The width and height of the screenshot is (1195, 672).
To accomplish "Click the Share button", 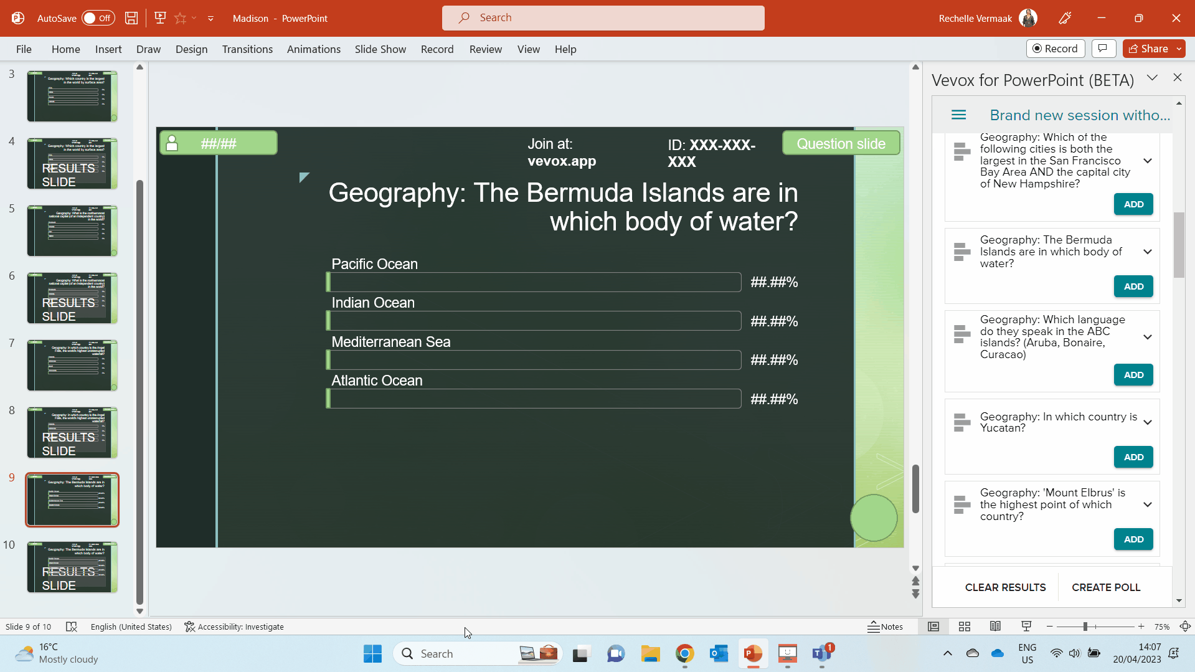I will point(1148,49).
